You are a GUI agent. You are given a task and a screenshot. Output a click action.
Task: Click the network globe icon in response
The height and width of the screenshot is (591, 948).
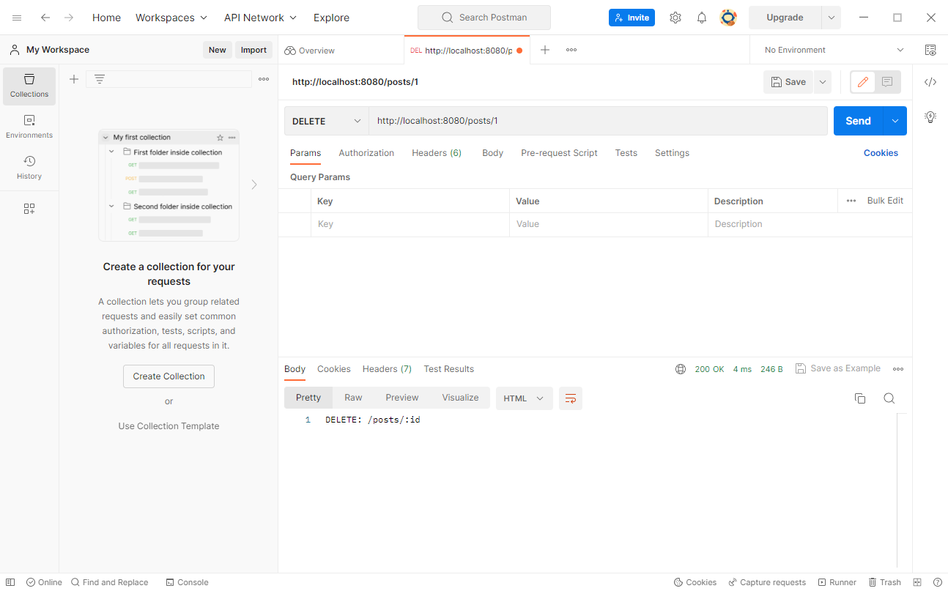click(681, 369)
